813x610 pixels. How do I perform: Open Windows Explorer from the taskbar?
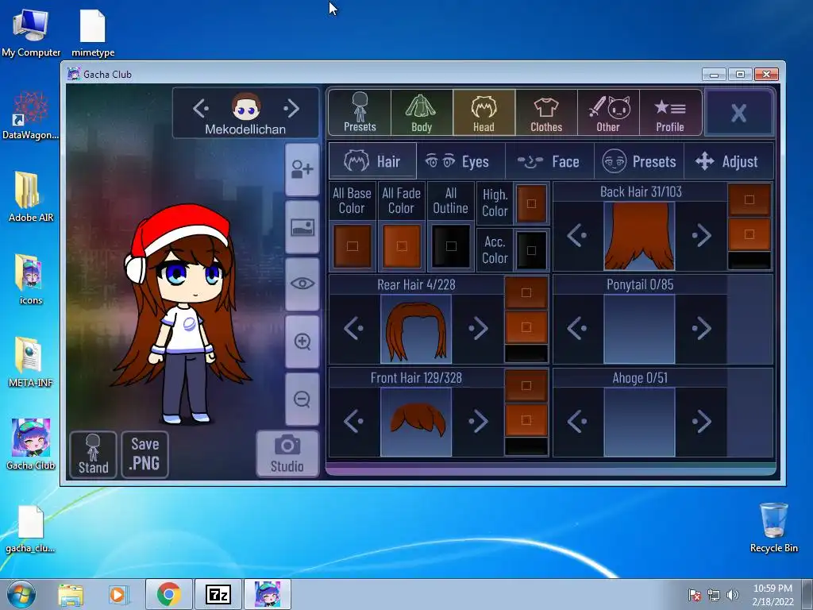coord(71,595)
